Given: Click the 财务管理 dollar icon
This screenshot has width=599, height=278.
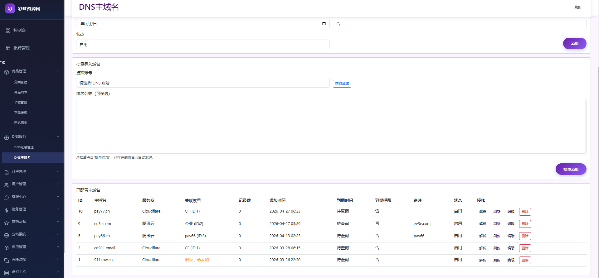Looking at the screenshot, I should point(7,210).
